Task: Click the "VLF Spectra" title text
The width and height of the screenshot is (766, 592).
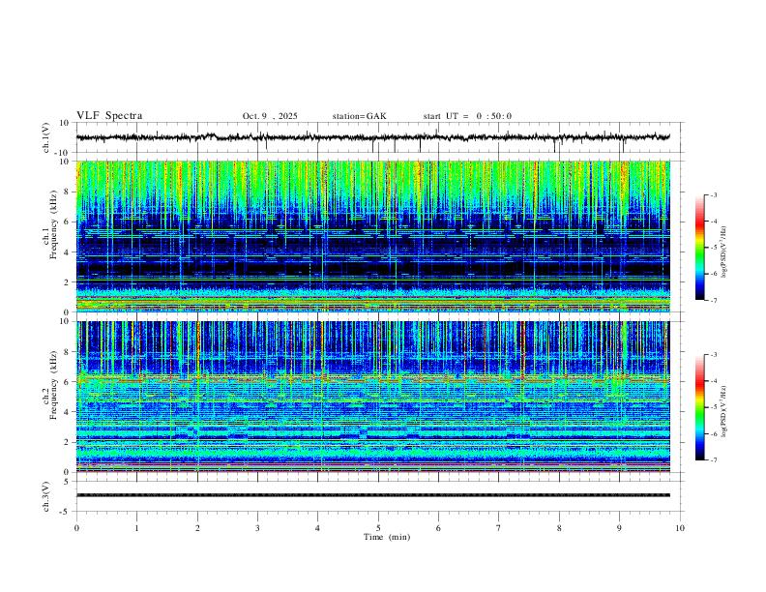Action: (109, 116)
